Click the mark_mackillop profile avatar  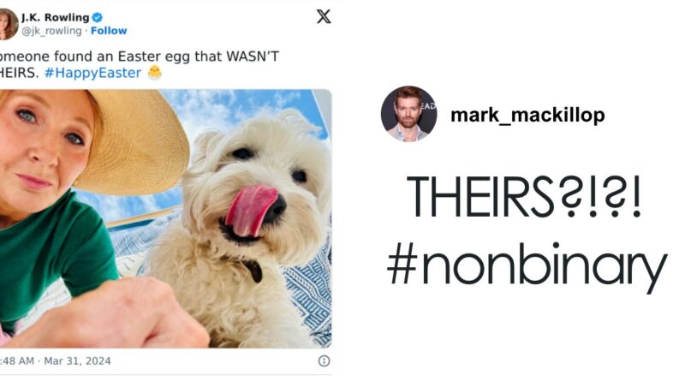point(408,114)
